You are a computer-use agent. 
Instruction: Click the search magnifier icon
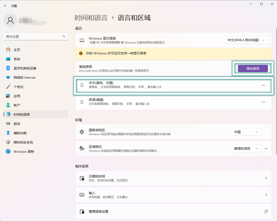tap(64, 37)
